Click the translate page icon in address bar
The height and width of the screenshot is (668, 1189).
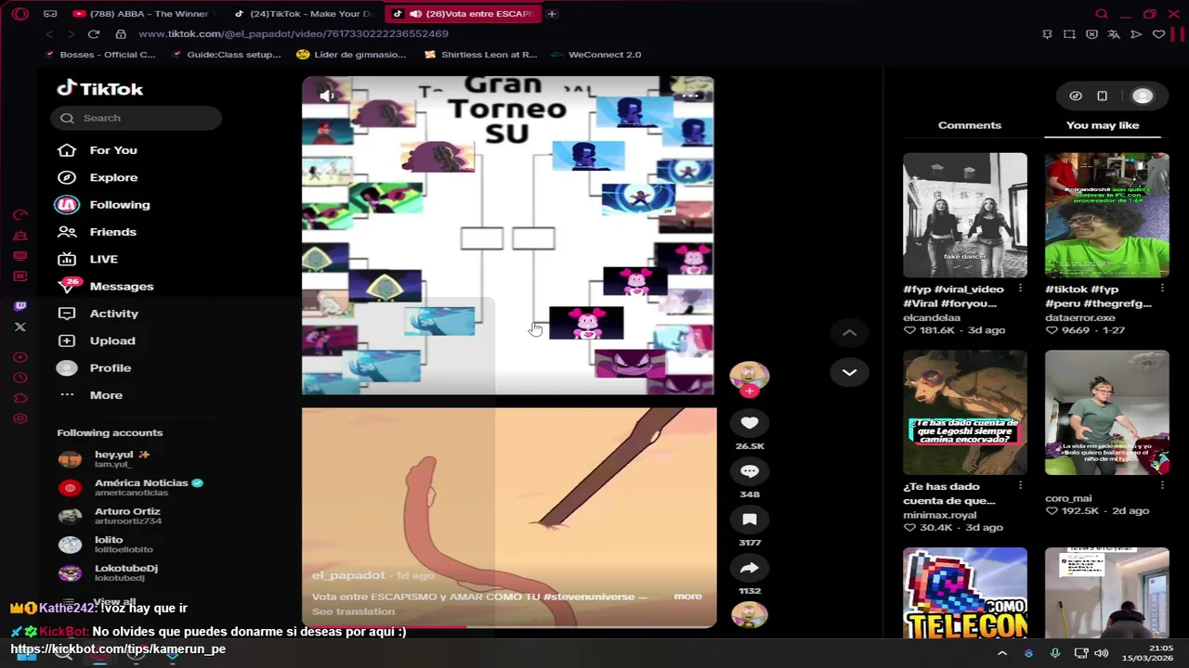(x=1114, y=34)
